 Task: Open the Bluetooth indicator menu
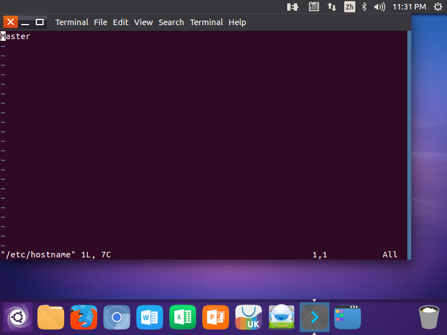(364, 7)
